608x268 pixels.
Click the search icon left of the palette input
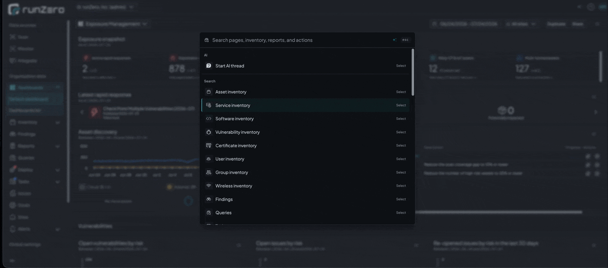(x=206, y=40)
